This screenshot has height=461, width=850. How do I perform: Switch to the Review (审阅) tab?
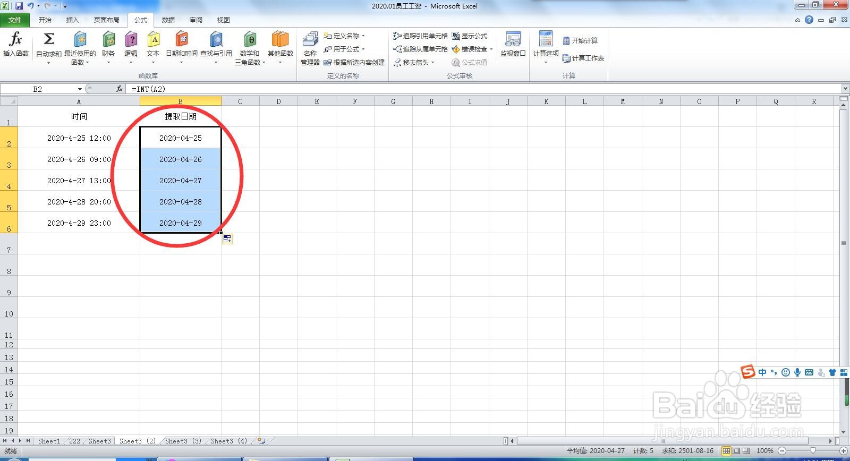196,20
